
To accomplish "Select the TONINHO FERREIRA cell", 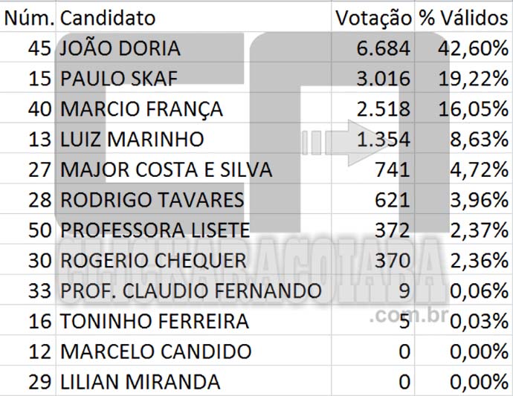I will 155,322.
